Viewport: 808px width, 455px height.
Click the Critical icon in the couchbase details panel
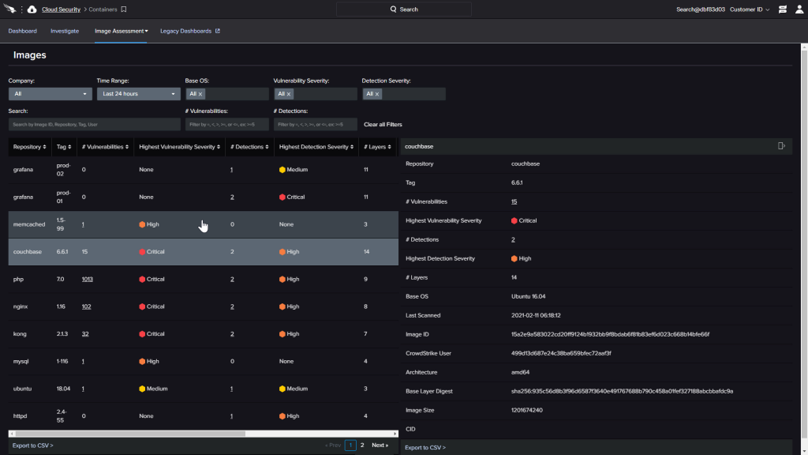(514, 221)
